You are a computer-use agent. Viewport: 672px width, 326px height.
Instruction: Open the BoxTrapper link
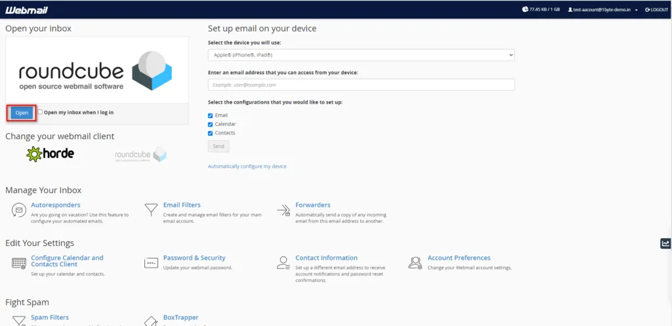click(x=181, y=317)
